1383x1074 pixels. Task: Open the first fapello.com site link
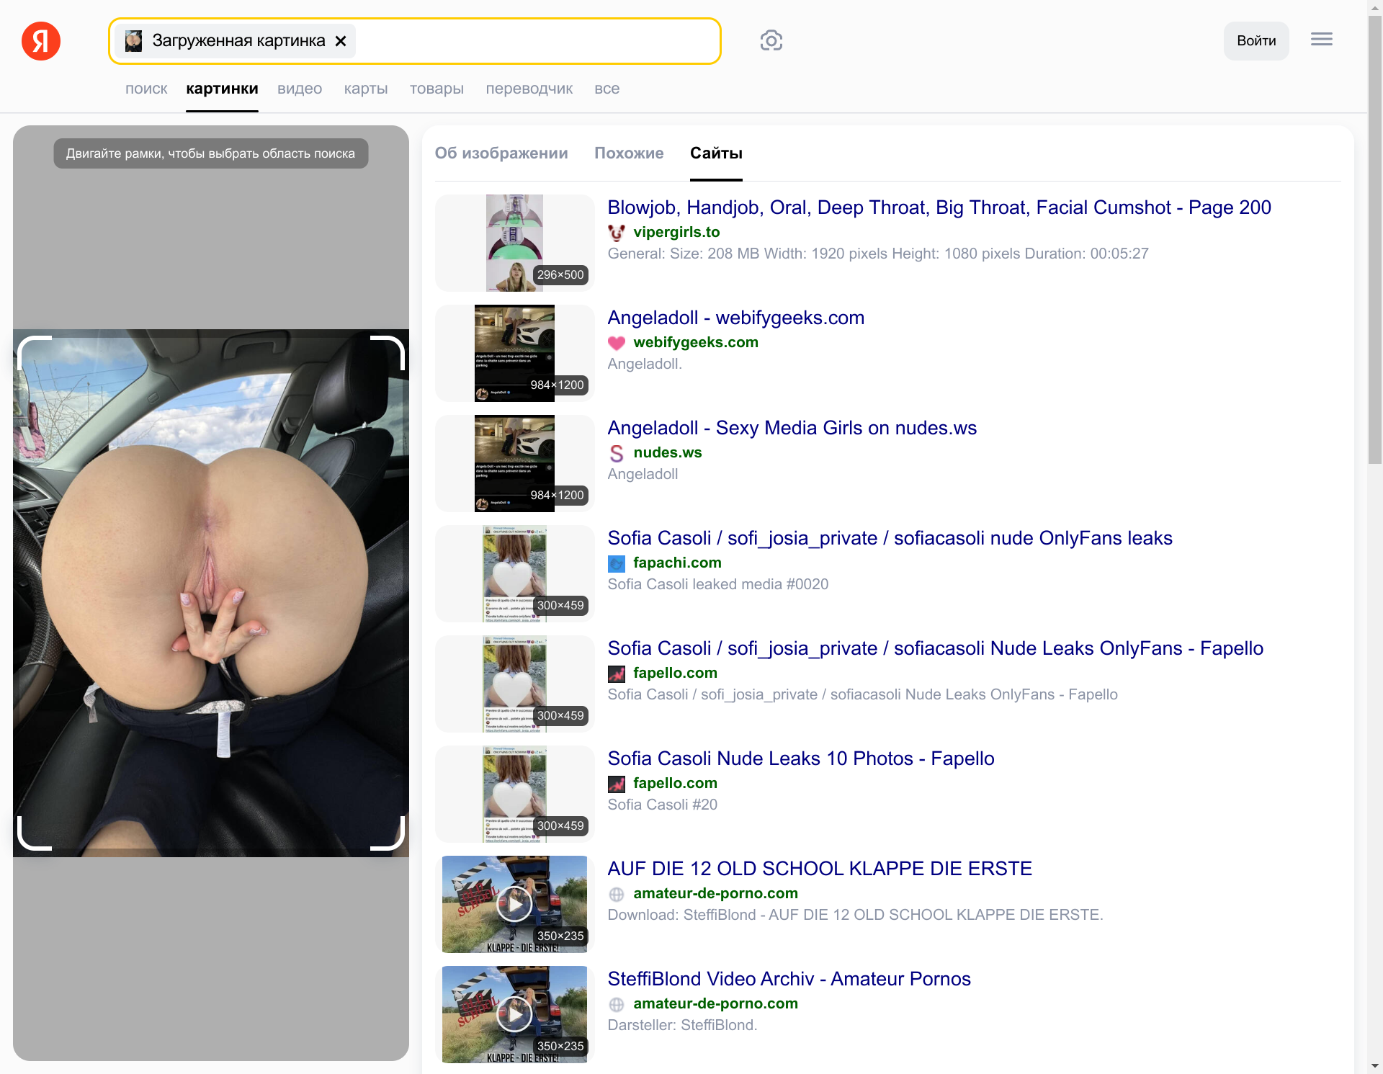(675, 674)
